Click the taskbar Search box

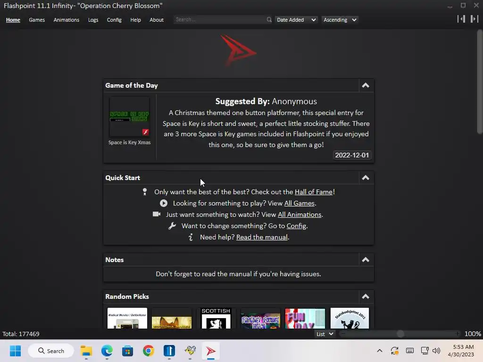tap(51, 351)
